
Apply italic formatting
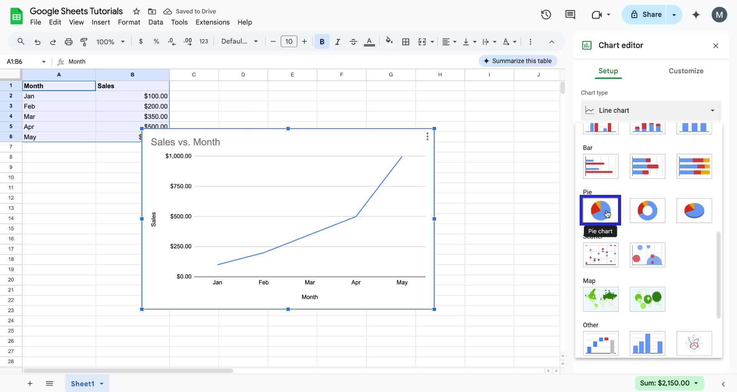337,41
